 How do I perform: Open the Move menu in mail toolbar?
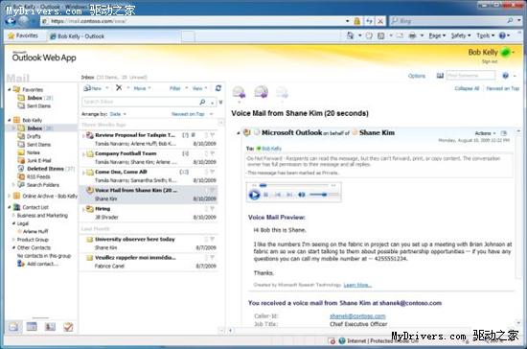click(x=142, y=88)
